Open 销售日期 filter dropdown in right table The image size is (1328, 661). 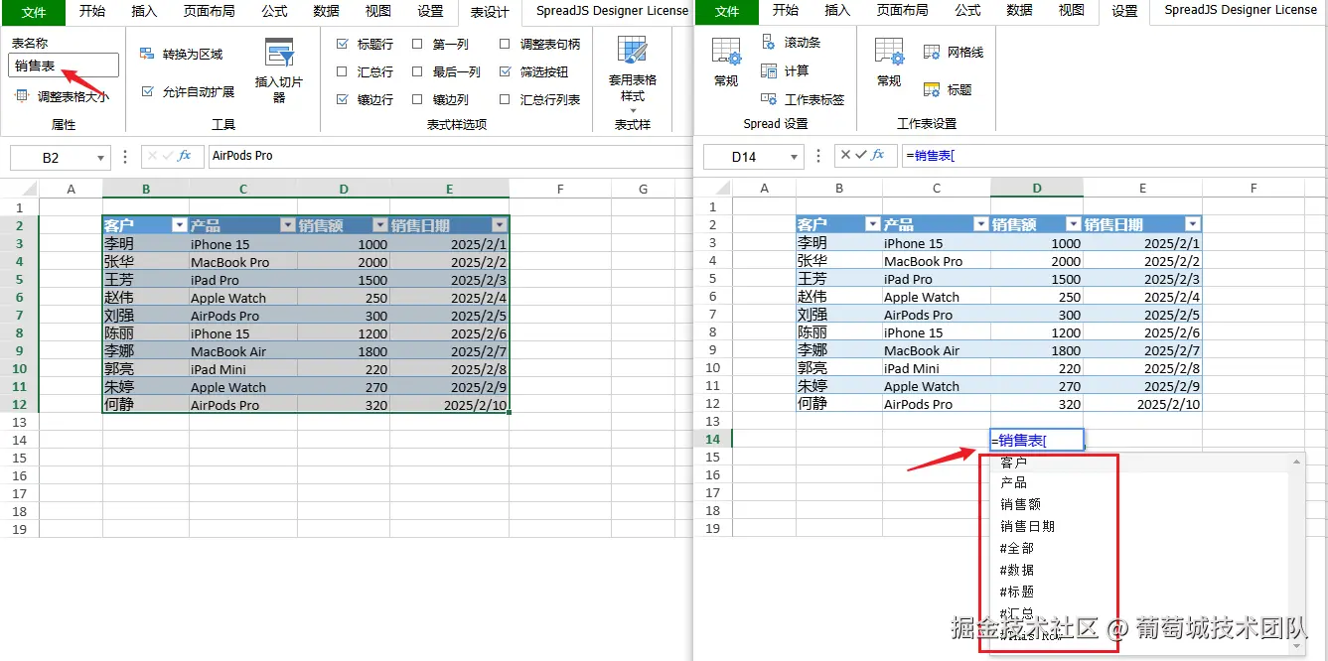[x=1193, y=224]
